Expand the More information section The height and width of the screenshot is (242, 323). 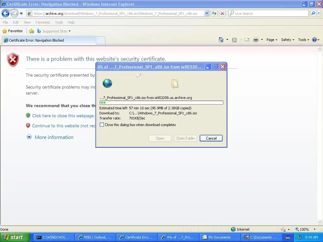click(x=54, y=137)
